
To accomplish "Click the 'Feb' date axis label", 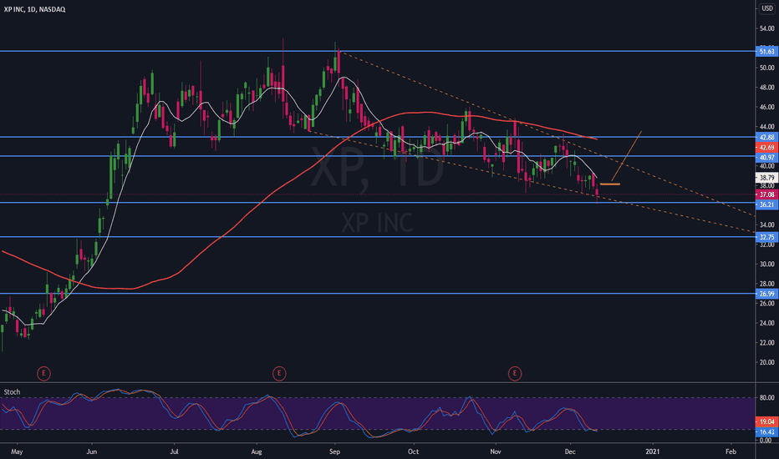I will (731, 451).
